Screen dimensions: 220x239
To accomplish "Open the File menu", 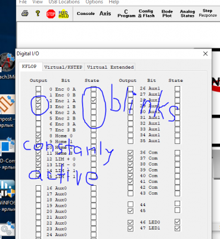I will (x=23, y=2).
